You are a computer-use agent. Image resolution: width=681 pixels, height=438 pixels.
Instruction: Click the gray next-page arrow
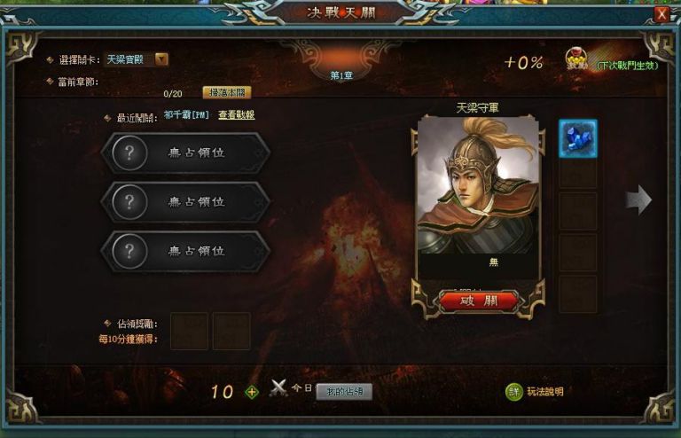(638, 199)
